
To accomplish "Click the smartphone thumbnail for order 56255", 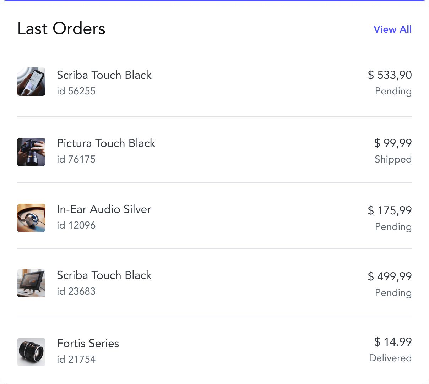I will click(31, 82).
